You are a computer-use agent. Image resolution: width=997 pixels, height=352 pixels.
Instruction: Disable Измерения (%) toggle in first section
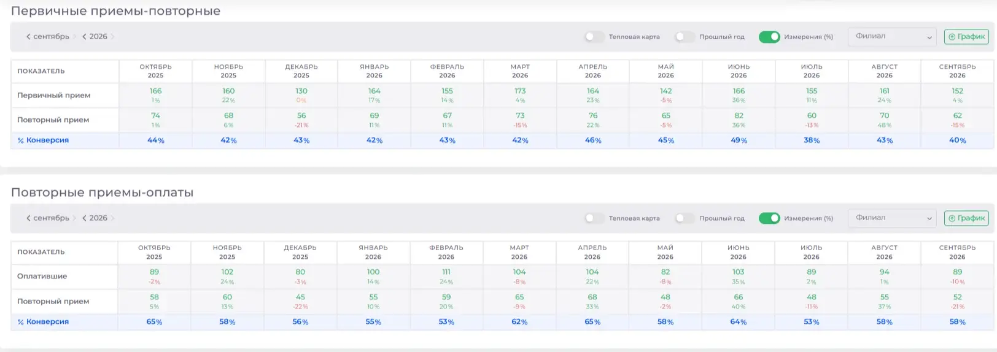click(x=769, y=37)
